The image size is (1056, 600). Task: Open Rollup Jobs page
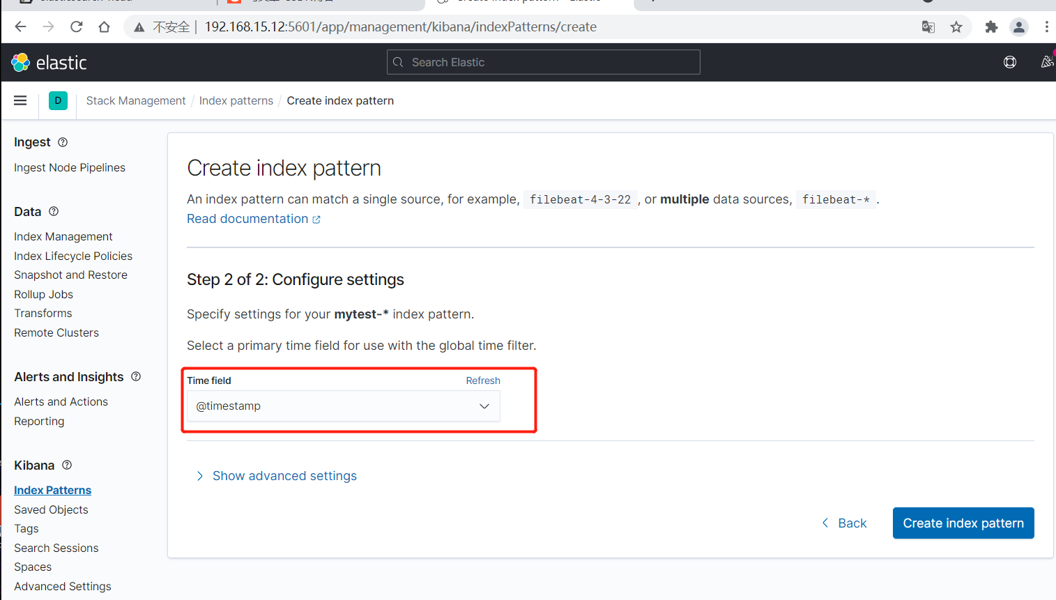[x=43, y=295]
